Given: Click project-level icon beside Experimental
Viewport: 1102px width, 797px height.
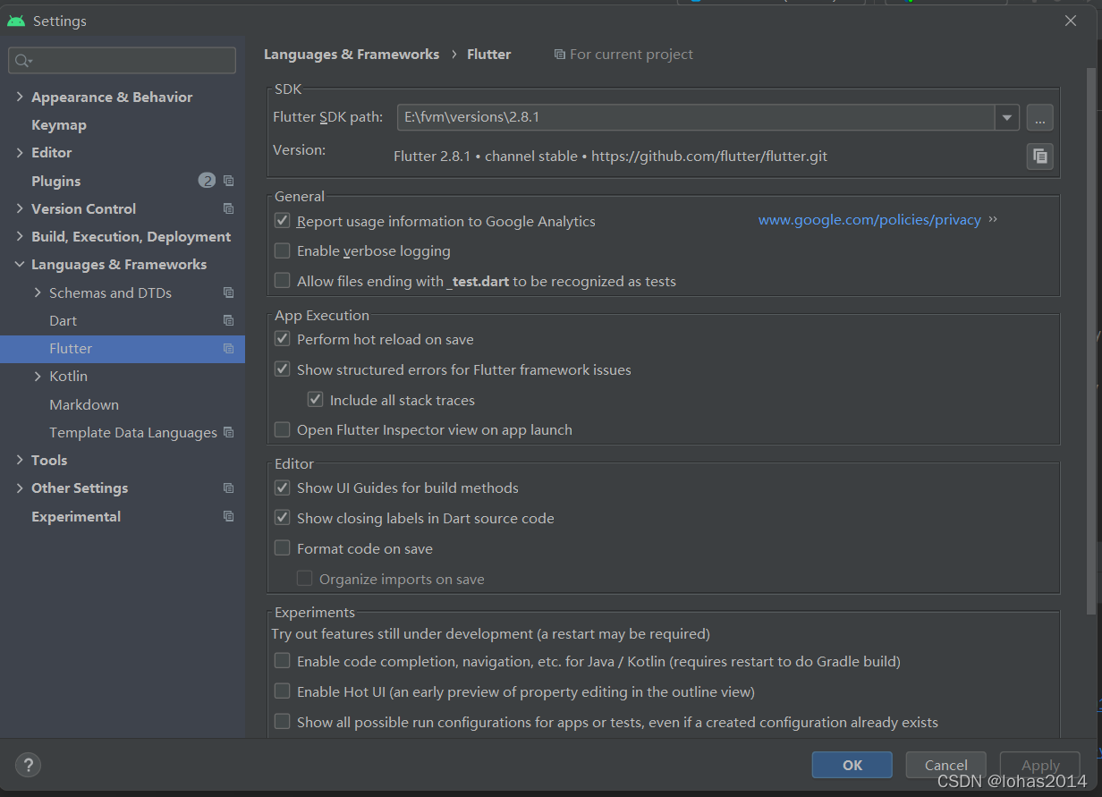Looking at the screenshot, I should (229, 516).
